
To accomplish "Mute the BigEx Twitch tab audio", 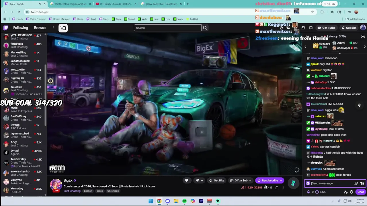I will pyautogui.click(x=40, y=4).
